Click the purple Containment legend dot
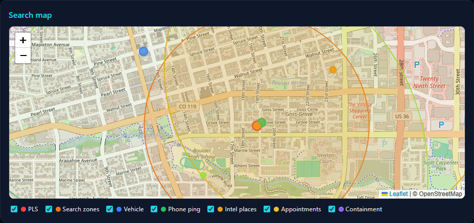The height and width of the screenshot is (223, 474). click(341, 209)
